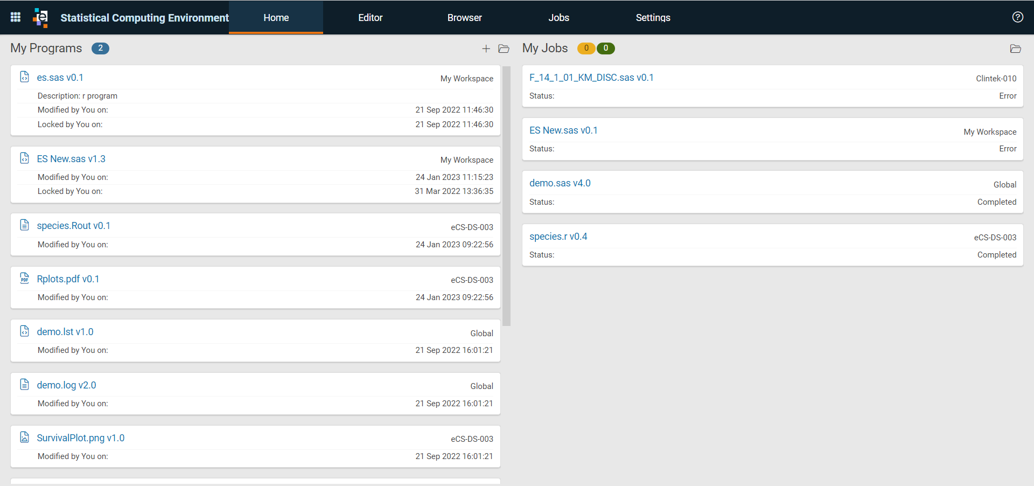Go to the Jobs tab
Viewport: 1034px width, 486px height.
[559, 17]
